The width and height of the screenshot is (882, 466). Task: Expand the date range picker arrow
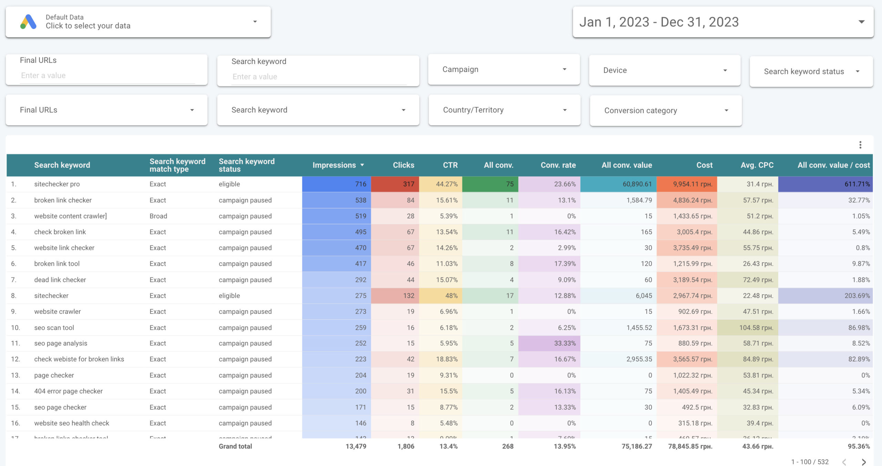861,22
